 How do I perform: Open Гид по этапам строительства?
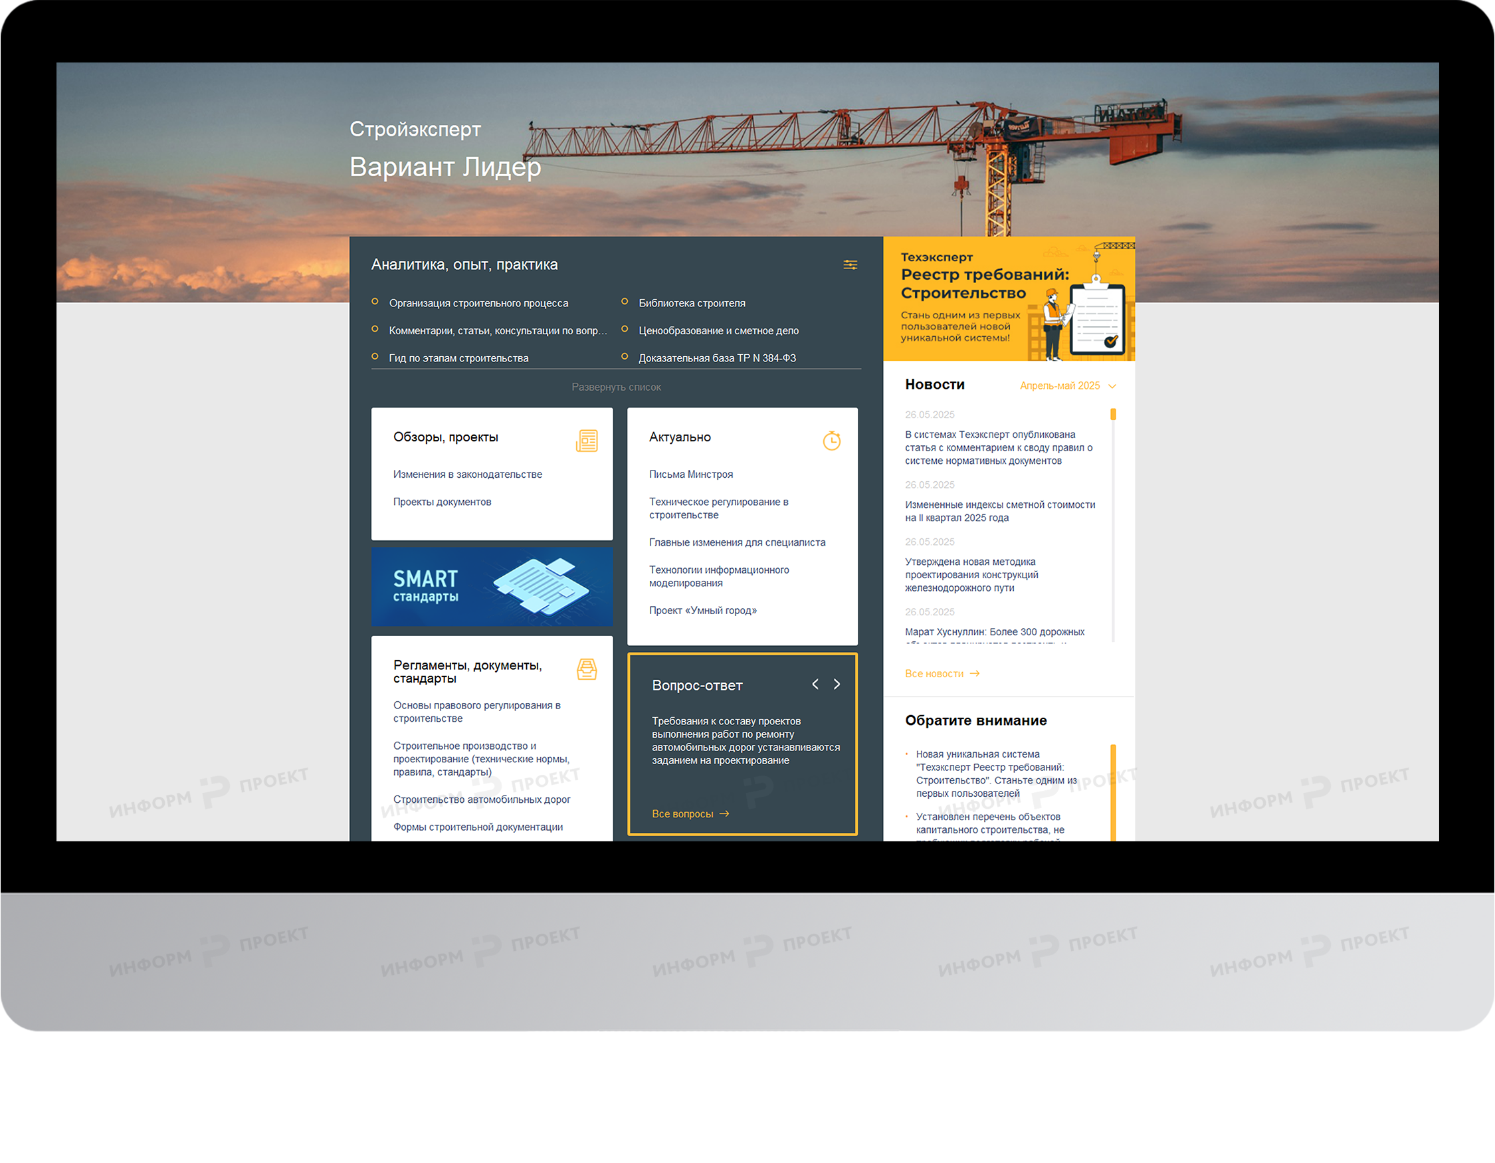click(x=458, y=358)
